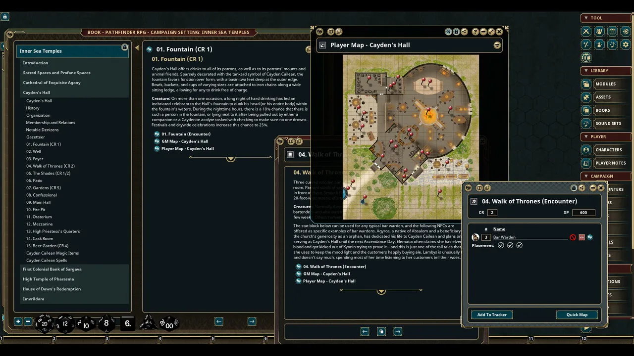Go to next page arrow in Fountain panel

[252, 321]
